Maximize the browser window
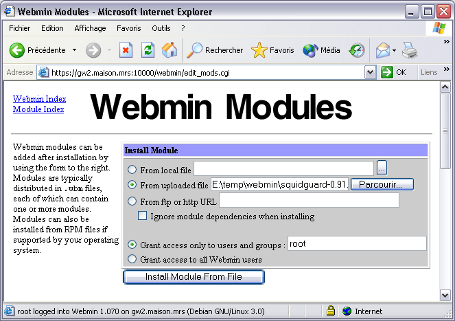The image size is (455, 321). click(428, 12)
